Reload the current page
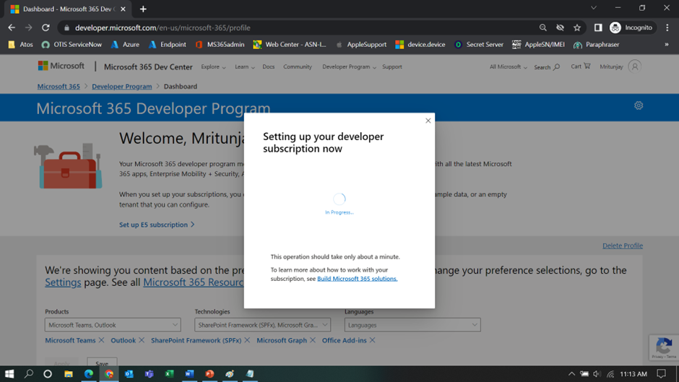This screenshot has height=382, width=679. 46,27
